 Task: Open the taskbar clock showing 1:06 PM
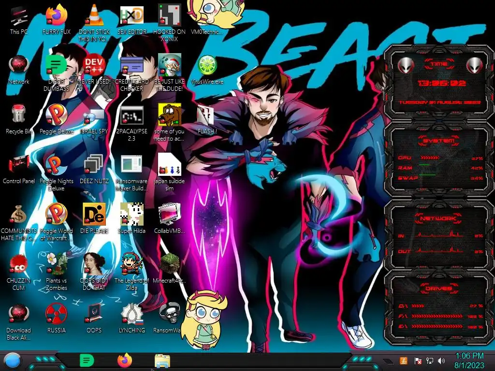point(469,360)
